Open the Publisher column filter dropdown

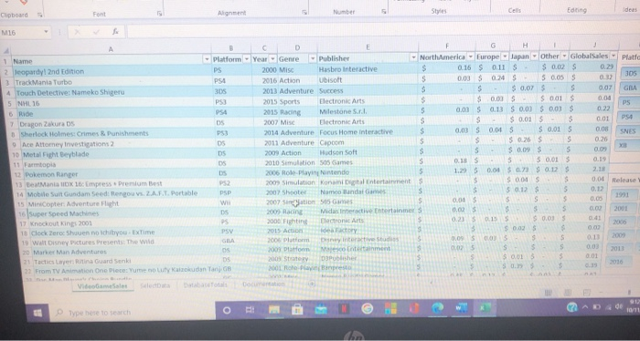pos(413,57)
